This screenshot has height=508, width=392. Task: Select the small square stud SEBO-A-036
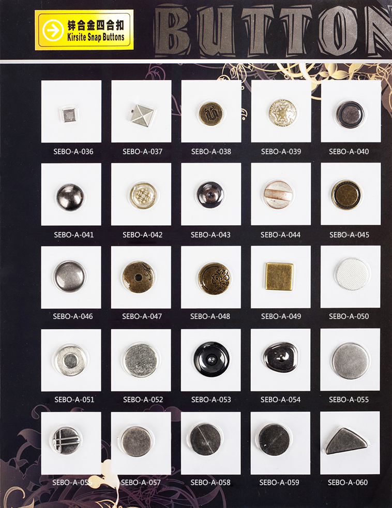tap(69, 114)
